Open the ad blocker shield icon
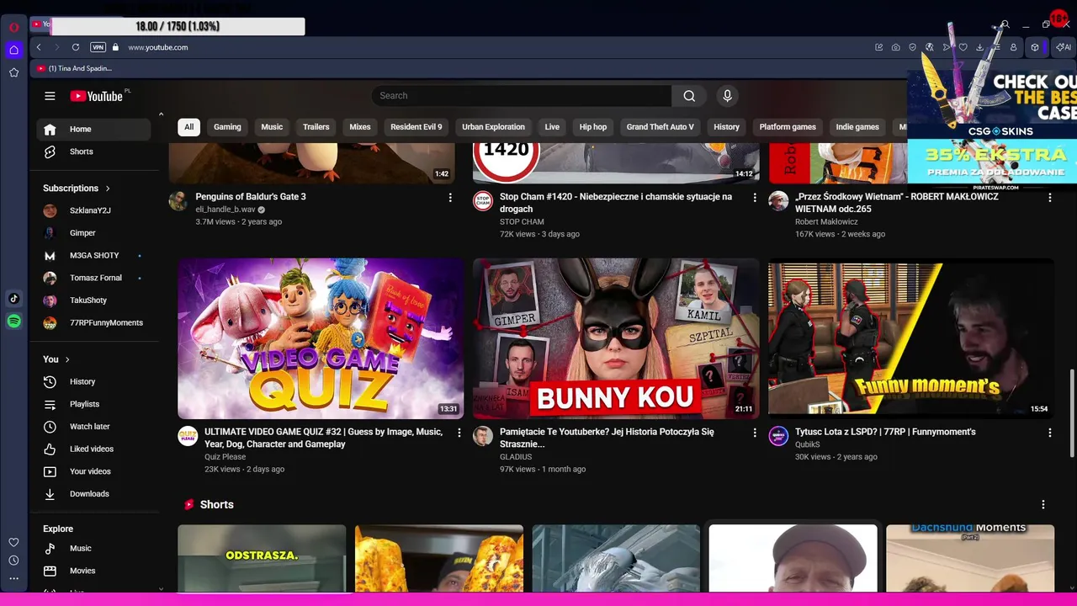Screen dimensions: 1077x606 (x=913, y=47)
